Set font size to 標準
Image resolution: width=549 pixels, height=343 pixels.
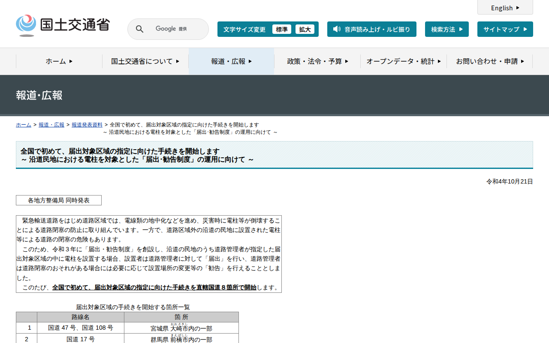coord(282,29)
